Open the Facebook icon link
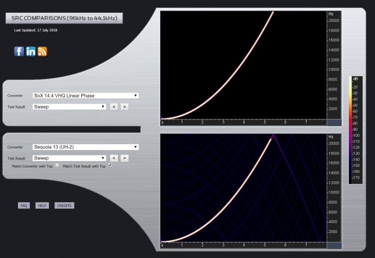This screenshot has width=375, height=258. [19, 51]
